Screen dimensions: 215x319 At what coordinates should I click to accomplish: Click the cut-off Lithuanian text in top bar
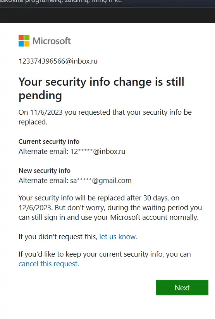click(61, 1)
